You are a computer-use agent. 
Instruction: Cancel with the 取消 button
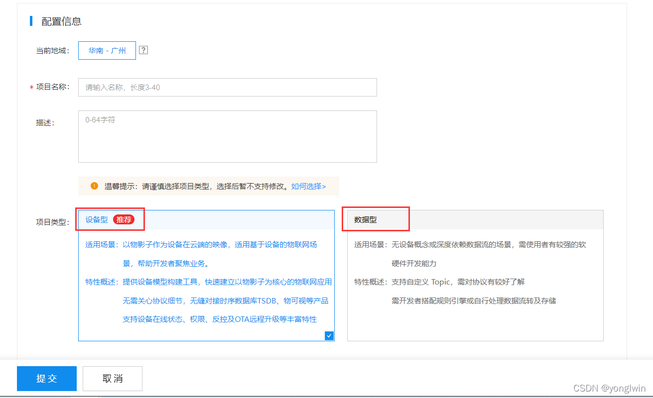[x=113, y=379]
